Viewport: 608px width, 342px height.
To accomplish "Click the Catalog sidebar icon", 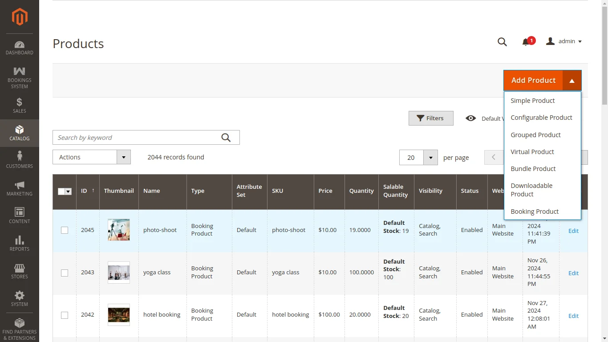I will [19, 133].
